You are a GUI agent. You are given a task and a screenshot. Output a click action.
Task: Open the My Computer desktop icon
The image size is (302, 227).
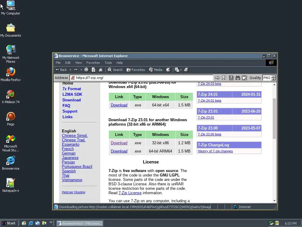[11, 8]
